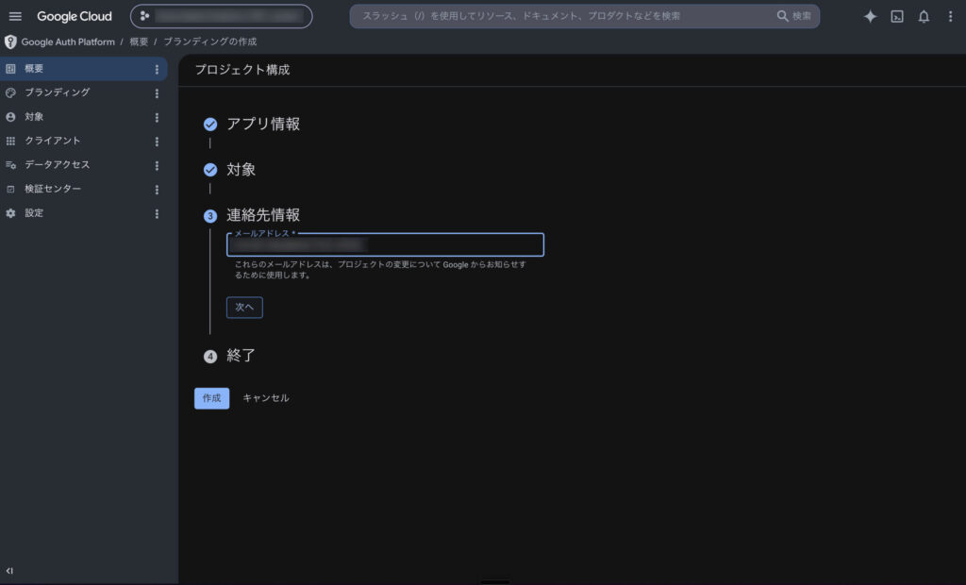Click the 検証センター checkbox icon
The height and width of the screenshot is (585, 966).
10,189
